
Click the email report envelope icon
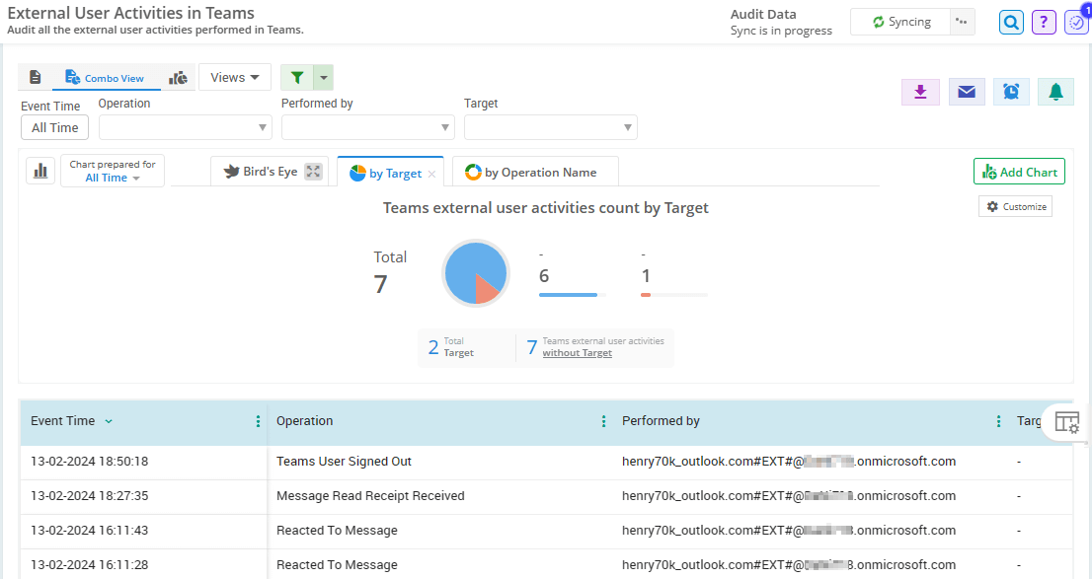967,92
